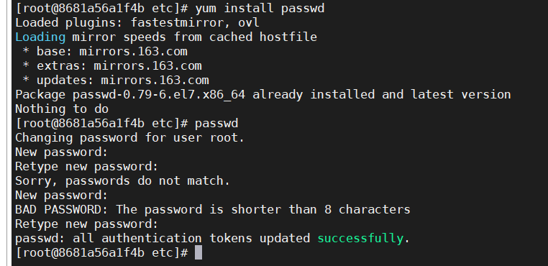Screen dimensions: 548x266
Task: Click 'Changing password for user root.' line
Action: click(129, 137)
